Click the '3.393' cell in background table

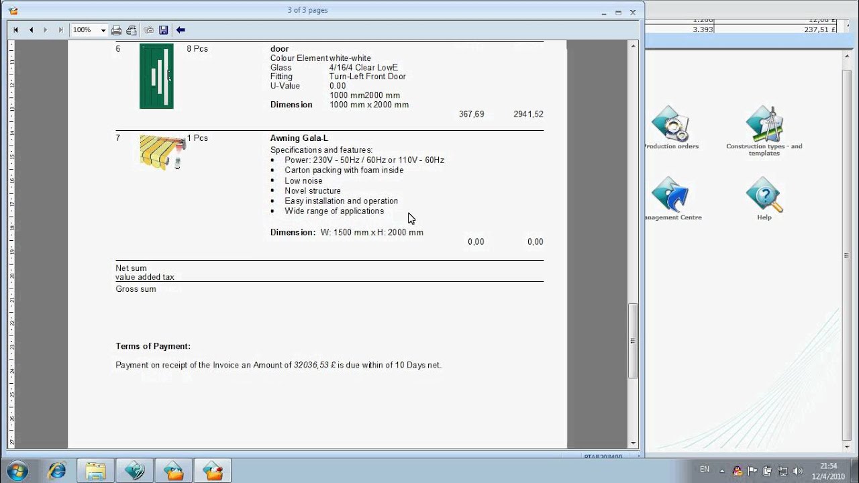pyautogui.click(x=702, y=30)
